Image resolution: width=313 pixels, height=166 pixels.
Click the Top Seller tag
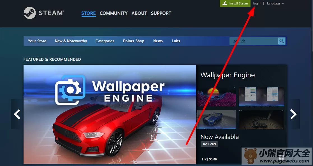pyautogui.click(x=209, y=144)
